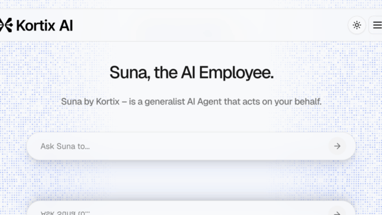Click the arrow in the lower mirrored prompt box

(337, 213)
